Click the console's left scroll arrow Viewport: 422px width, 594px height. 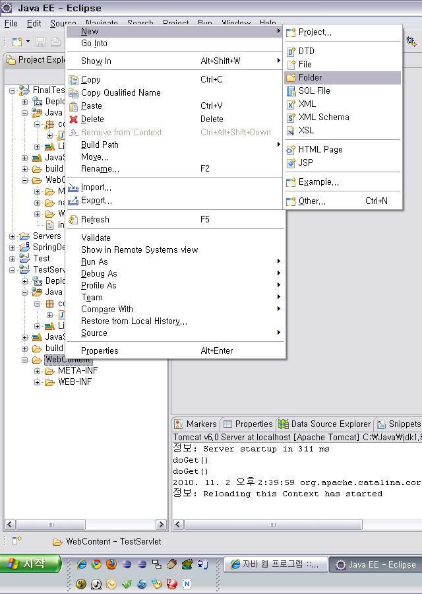click(x=178, y=525)
